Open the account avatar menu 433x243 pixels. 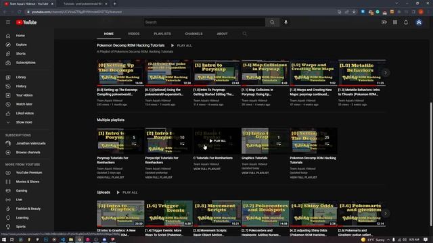(x=419, y=22)
